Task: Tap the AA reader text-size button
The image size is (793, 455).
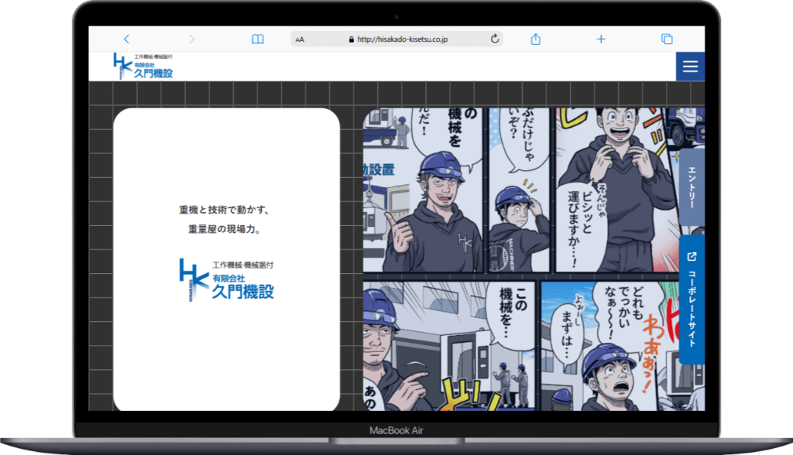Action: [300, 39]
